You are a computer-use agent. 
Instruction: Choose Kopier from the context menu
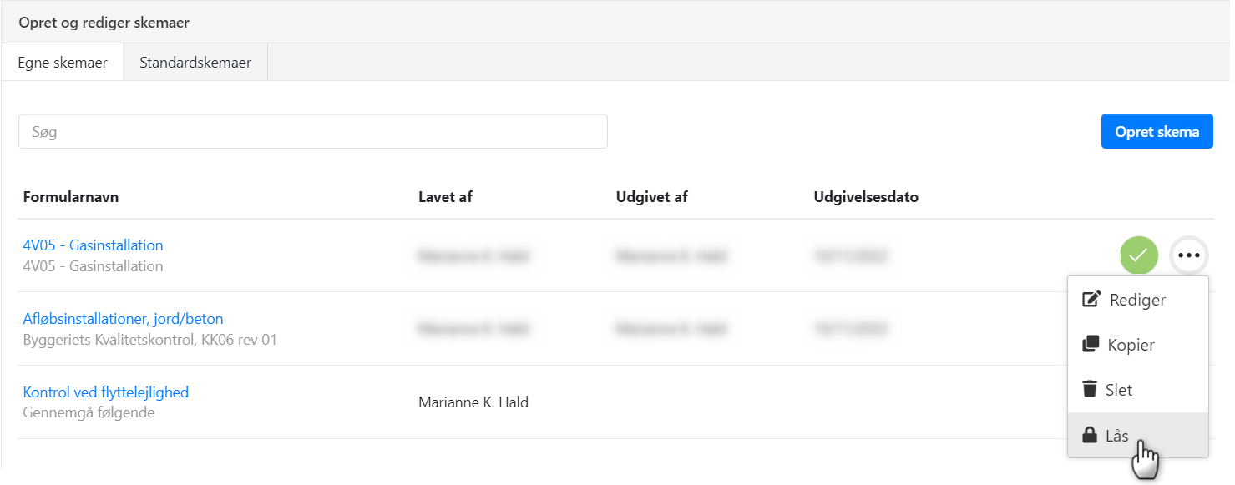1131,345
